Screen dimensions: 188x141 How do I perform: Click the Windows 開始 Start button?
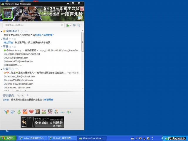(8, 138)
